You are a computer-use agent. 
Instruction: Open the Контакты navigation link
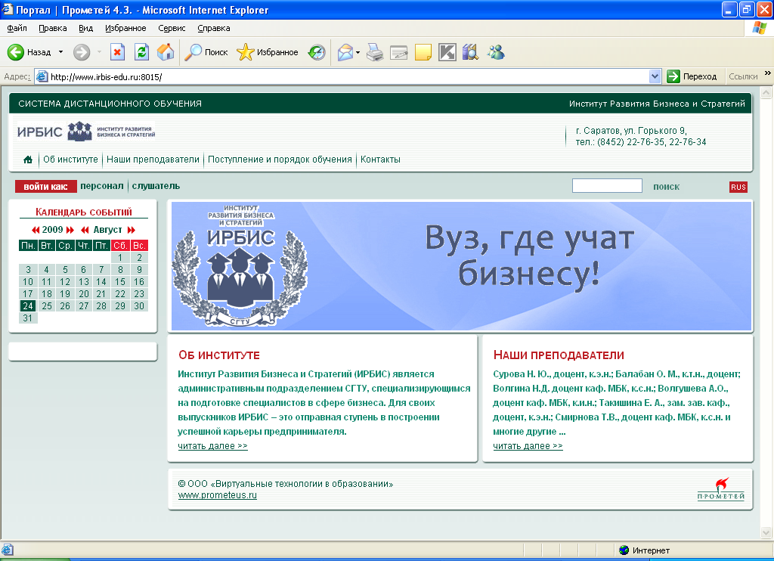click(x=381, y=160)
